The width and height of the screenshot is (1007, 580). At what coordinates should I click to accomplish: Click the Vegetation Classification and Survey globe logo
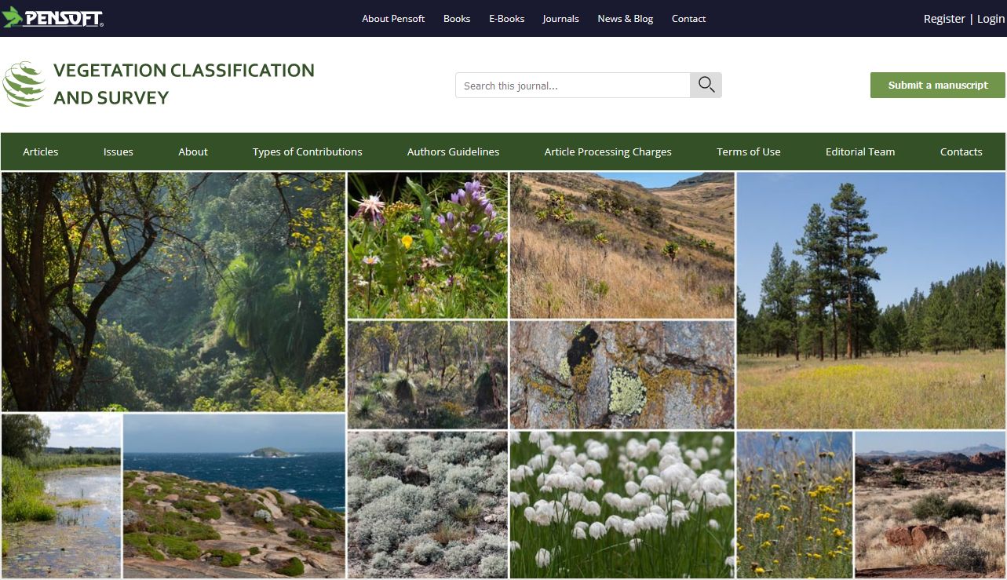coord(24,84)
